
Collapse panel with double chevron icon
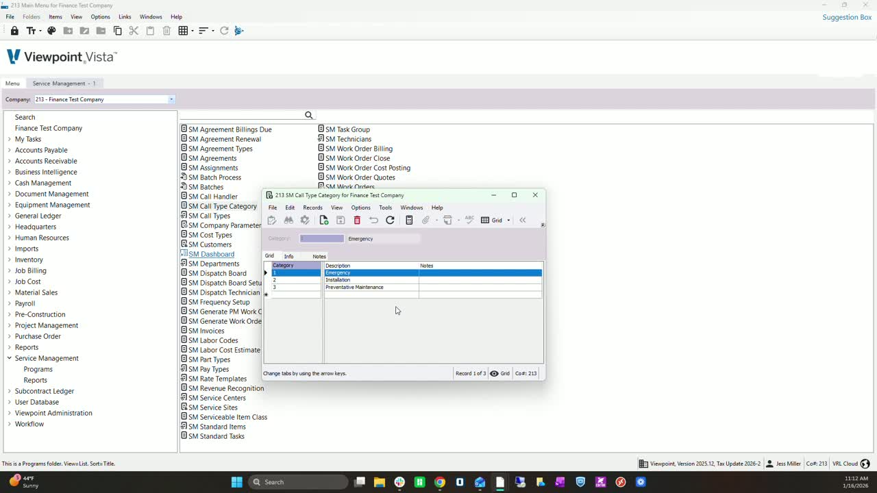(x=523, y=220)
